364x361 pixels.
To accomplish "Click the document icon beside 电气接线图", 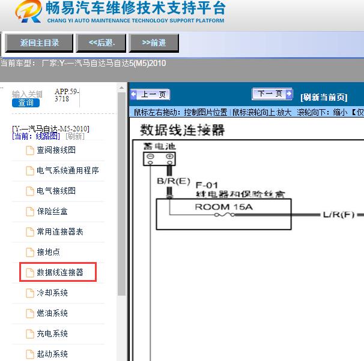I will click(29, 191).
